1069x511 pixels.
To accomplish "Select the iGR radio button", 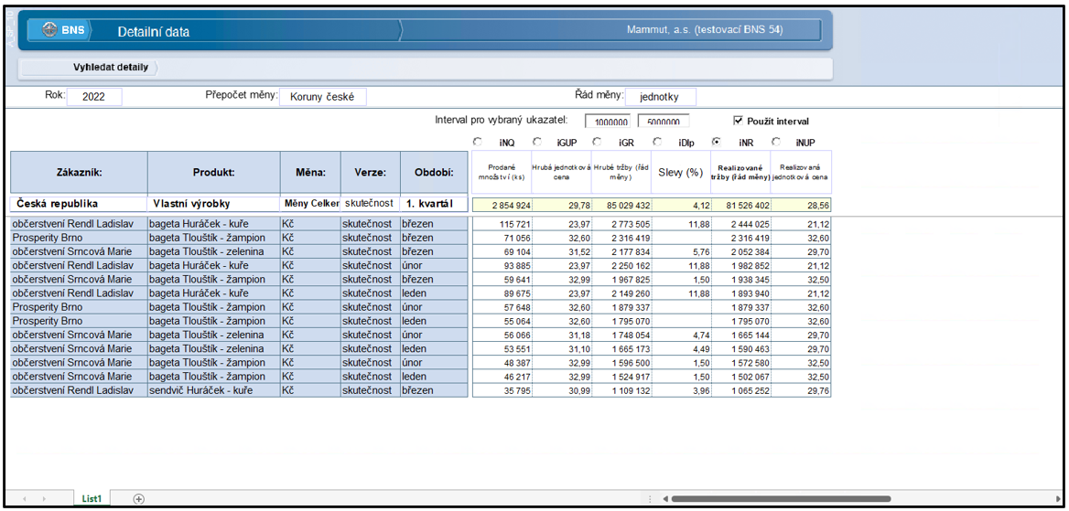I will point(597,143).
